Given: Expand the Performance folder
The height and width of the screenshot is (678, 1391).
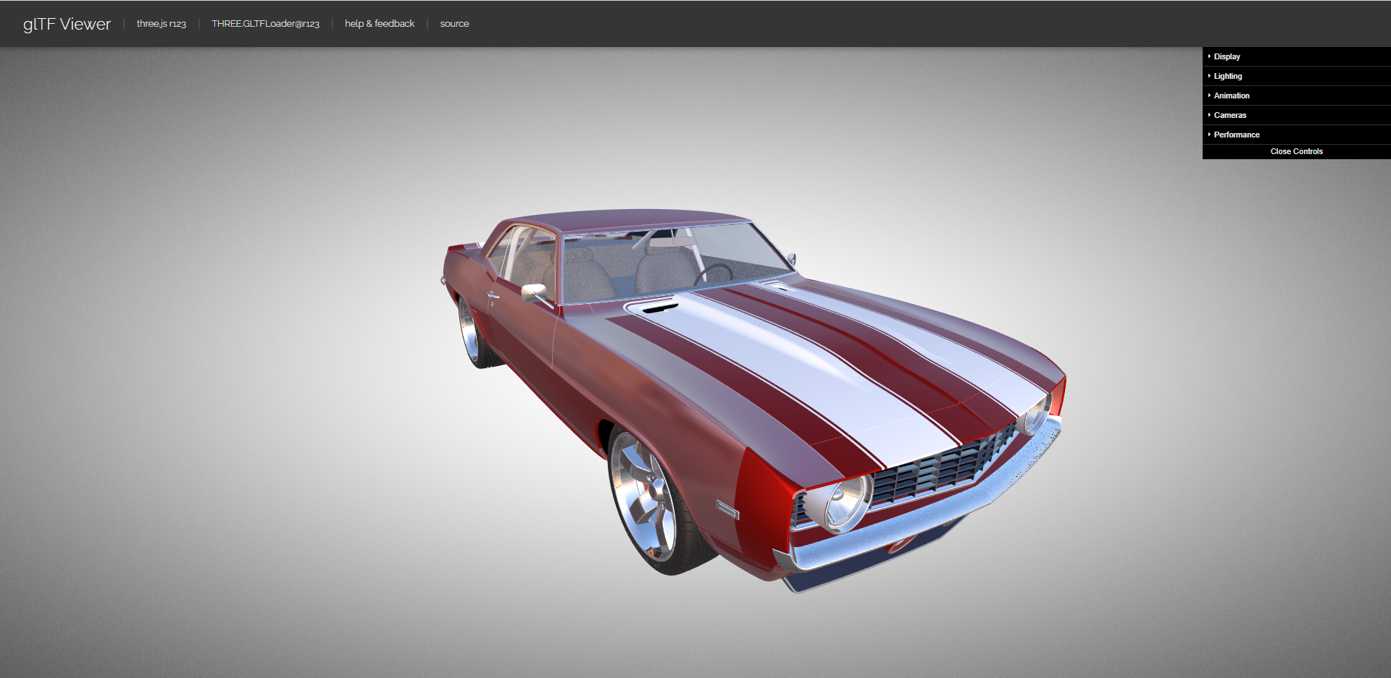Looking at the screenshot, I should tap(1237, 135).
